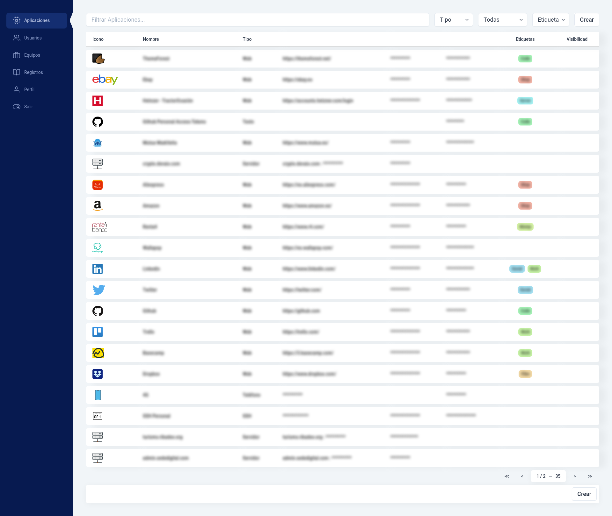Click the first GitHub octocat icon
Viewport: 612px width, 516px height.
point(98,122)
